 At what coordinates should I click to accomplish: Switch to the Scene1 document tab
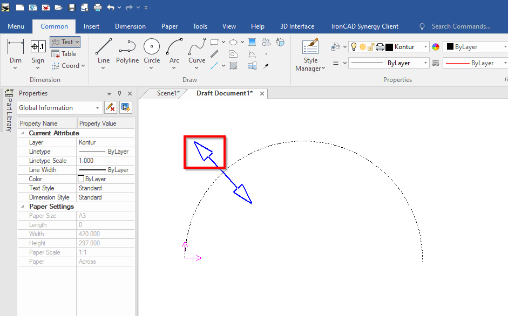pyautogui.click(x=168, y=93)
